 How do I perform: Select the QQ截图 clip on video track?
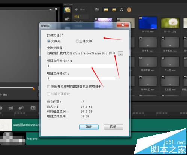click(x=26, y=125)
